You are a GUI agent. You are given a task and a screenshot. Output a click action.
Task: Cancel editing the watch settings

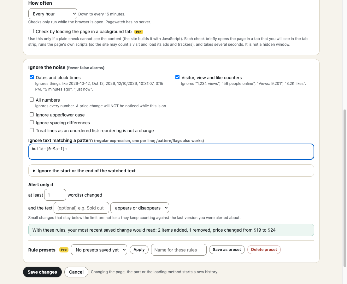pyautogui.click(x=76, y=272)
